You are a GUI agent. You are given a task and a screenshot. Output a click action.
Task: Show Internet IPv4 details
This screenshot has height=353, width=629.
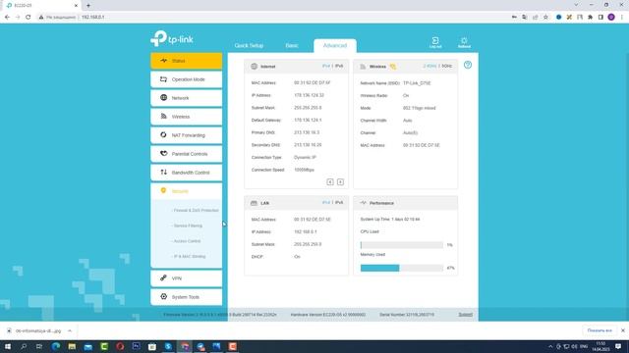coord(325,66)
